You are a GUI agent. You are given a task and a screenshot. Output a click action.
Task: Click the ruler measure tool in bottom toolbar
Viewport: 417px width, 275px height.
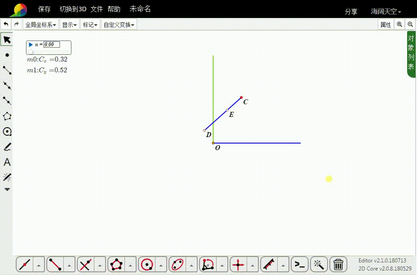pyautogui.click(x=269, y=264)
